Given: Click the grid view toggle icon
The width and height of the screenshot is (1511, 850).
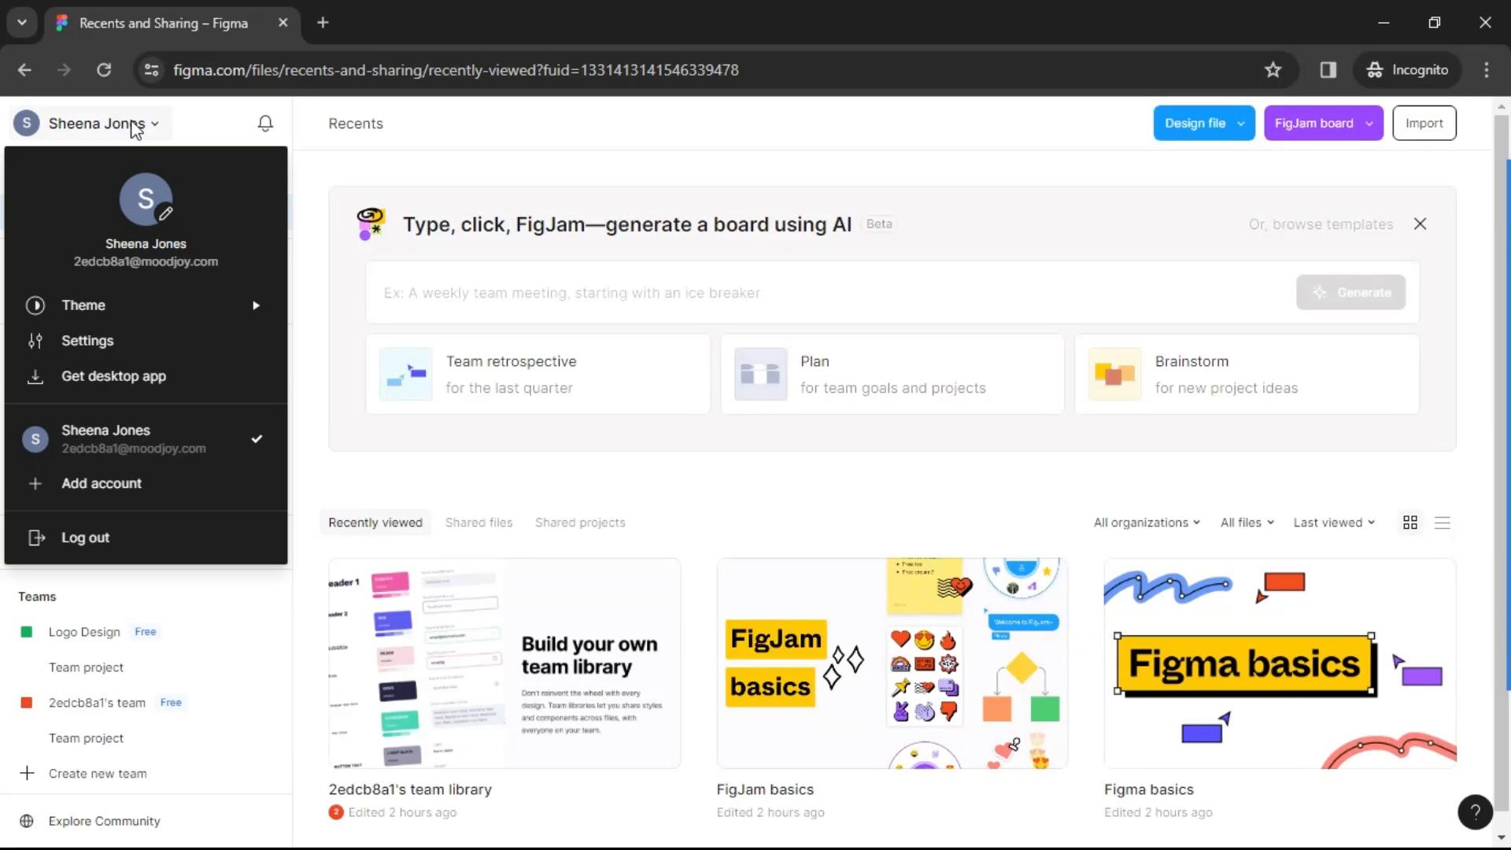Looking at the screenshot, I should [1410, 522].
